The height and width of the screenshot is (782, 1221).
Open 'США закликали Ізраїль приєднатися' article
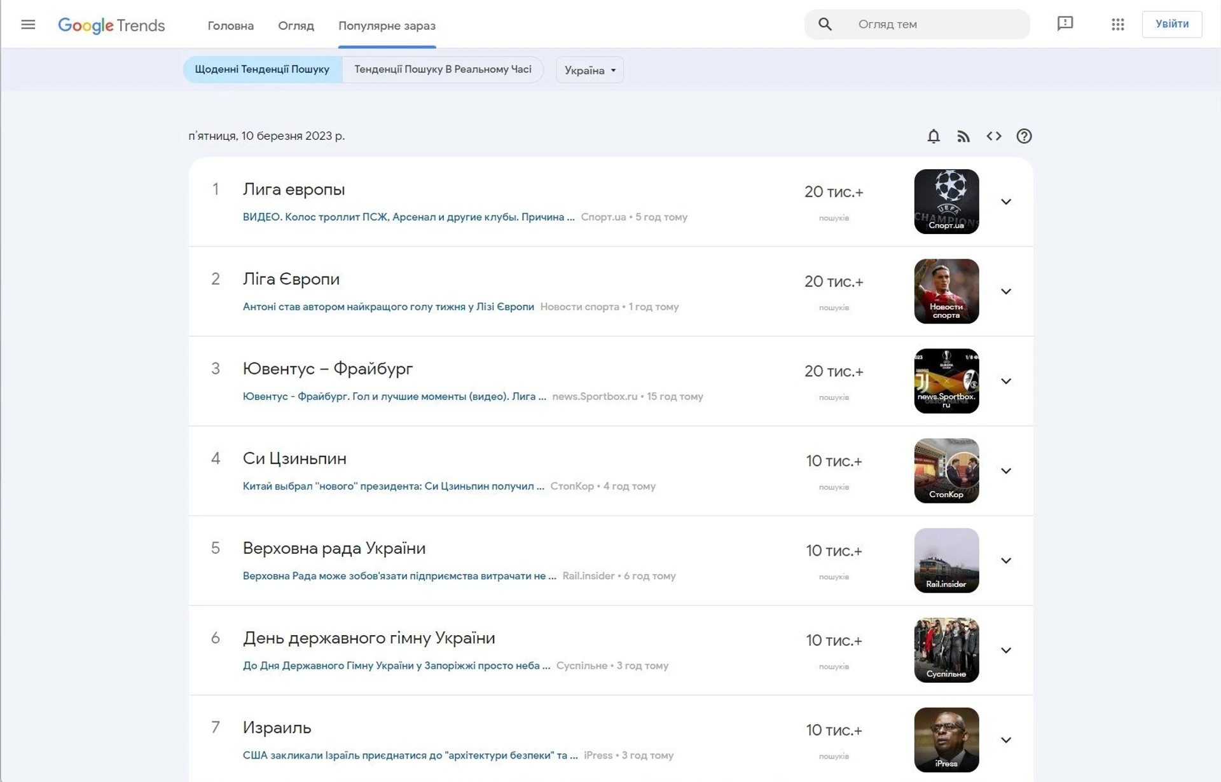coord(410,755)
